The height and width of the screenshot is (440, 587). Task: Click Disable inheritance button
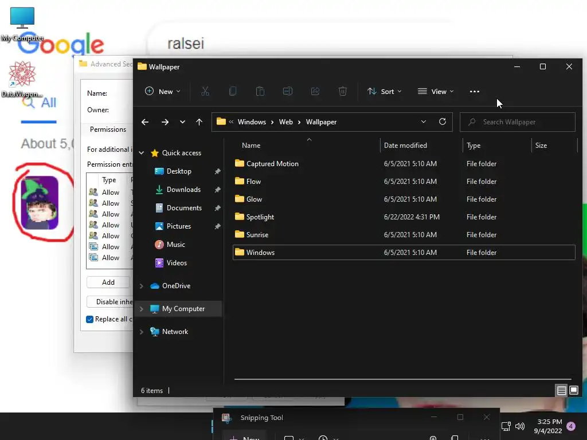tap(110, 301)
